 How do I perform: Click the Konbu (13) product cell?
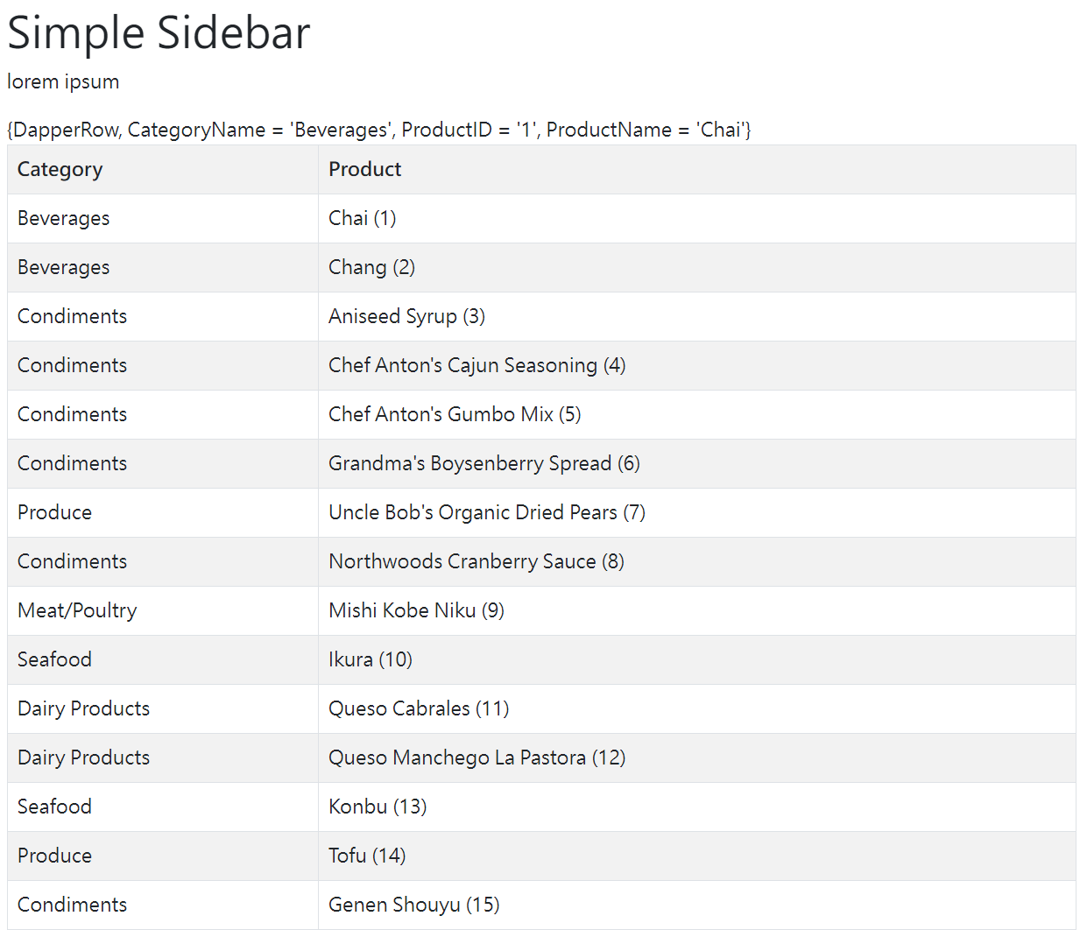click(x=378, y=807)
